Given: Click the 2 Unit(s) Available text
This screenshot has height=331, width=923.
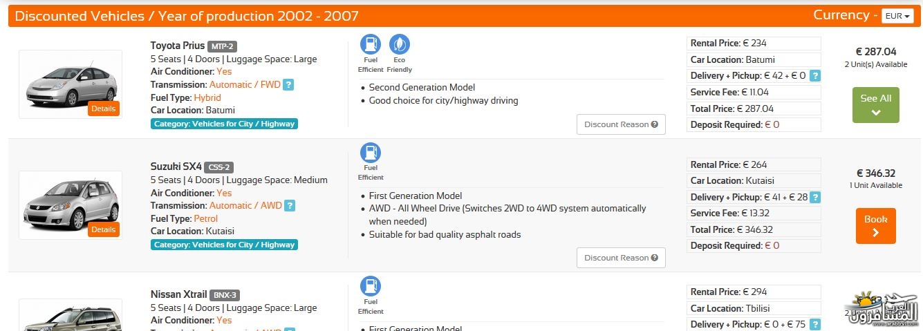Looking at the screenshot, I should point(875,64).
